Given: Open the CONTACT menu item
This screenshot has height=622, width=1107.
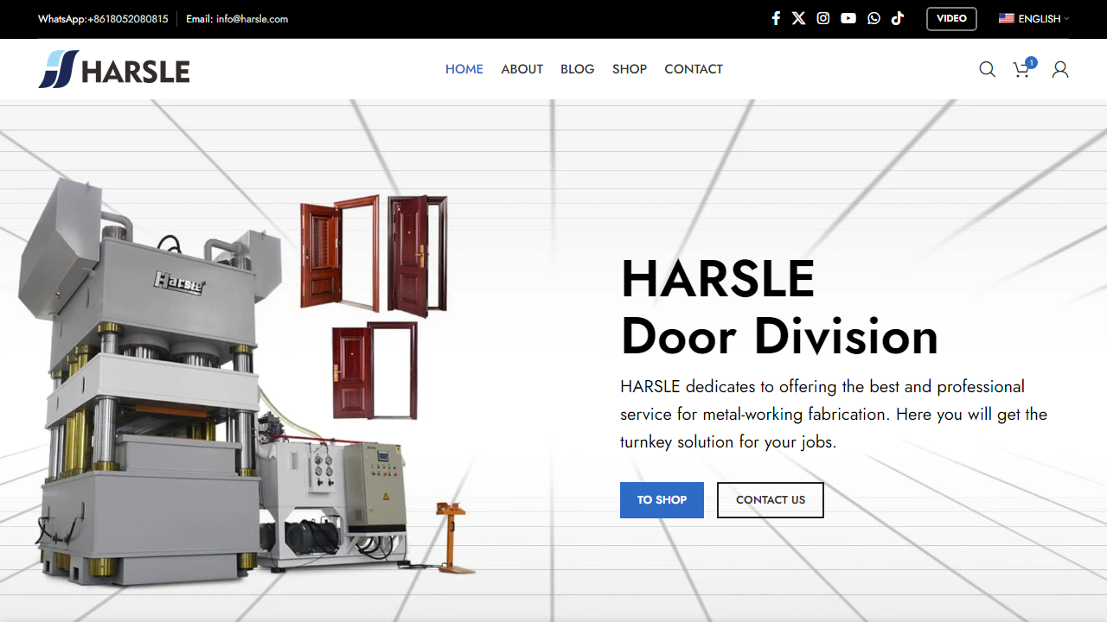Looking at the screenshot, I should [694, 69].
